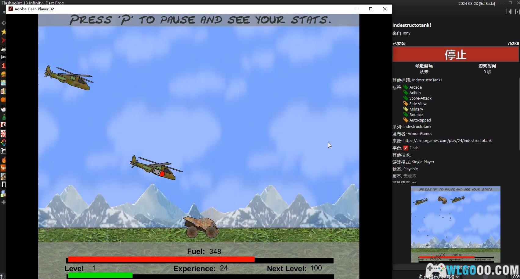Click the helicopter with the red target
Viewport: 520px width, 279px height.
point(156,168)
